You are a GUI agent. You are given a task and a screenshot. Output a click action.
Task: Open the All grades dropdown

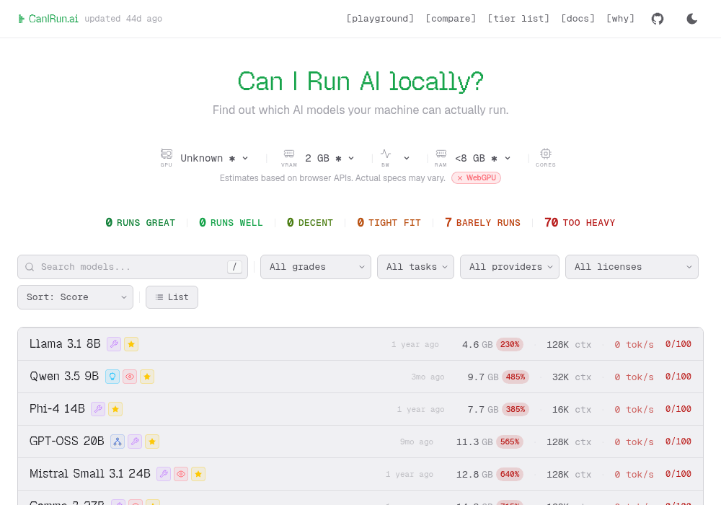(316, 267)
